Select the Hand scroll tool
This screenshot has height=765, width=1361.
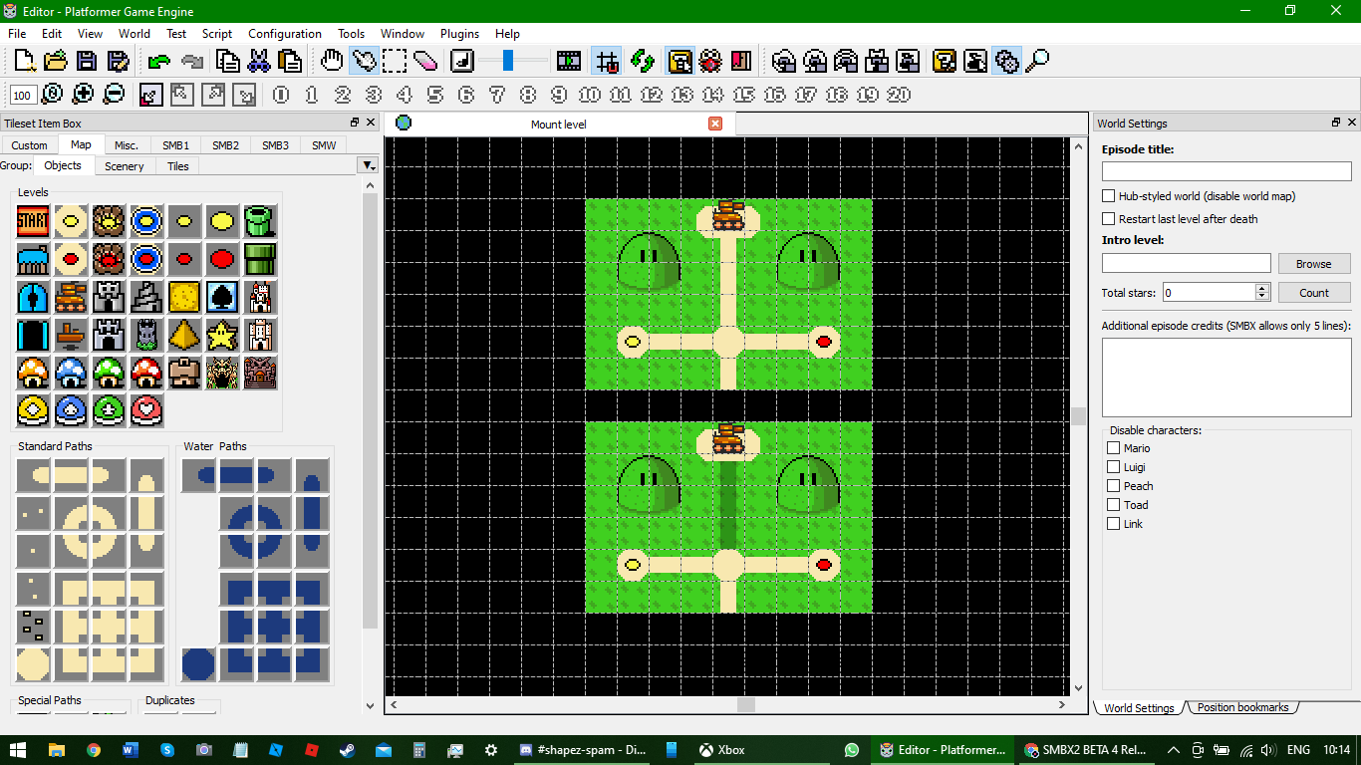(333, 61)
